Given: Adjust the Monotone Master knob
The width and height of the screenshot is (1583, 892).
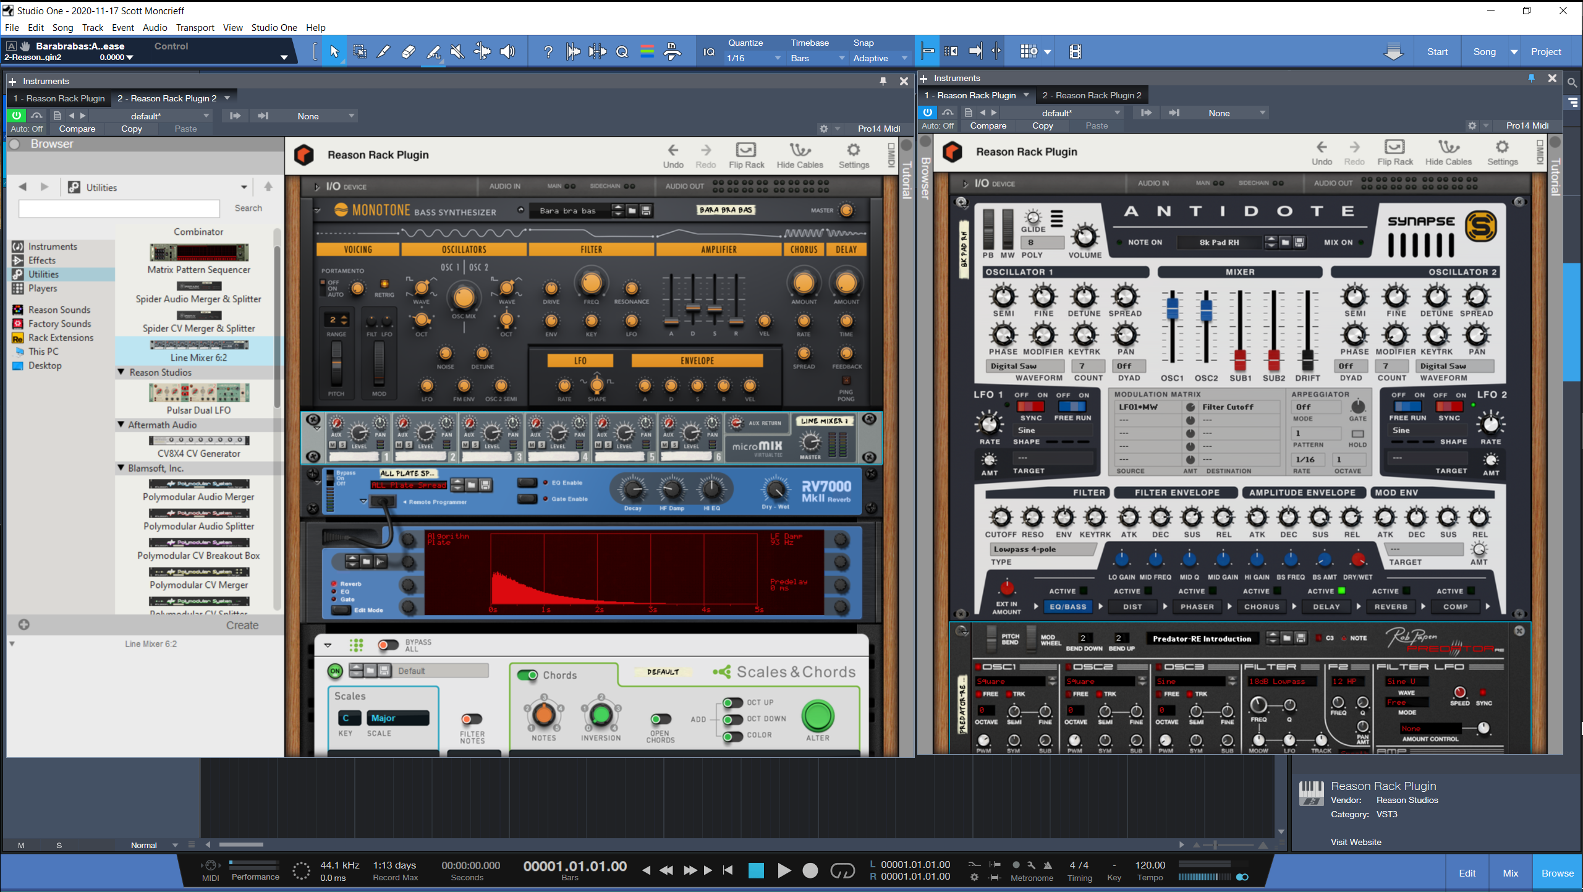Looking at the screenshot, I should 846,210.
